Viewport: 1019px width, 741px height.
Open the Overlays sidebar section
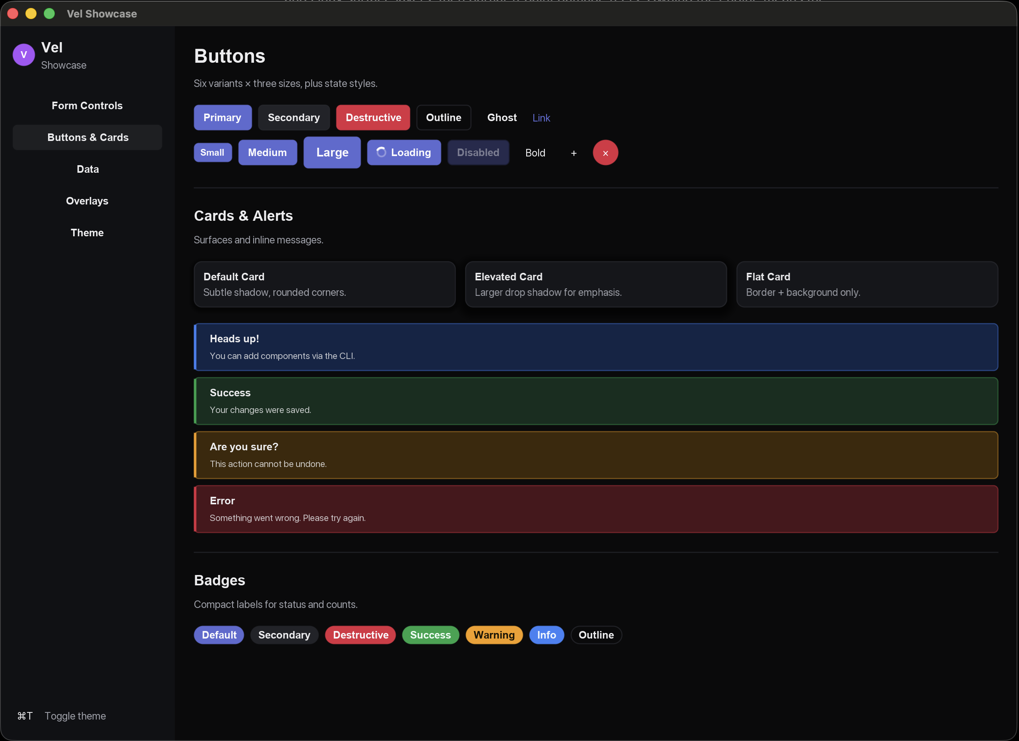click(x=87, y=201)
